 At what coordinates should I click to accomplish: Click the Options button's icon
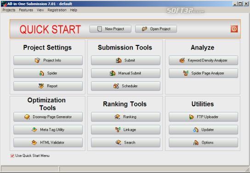point(196,143)
